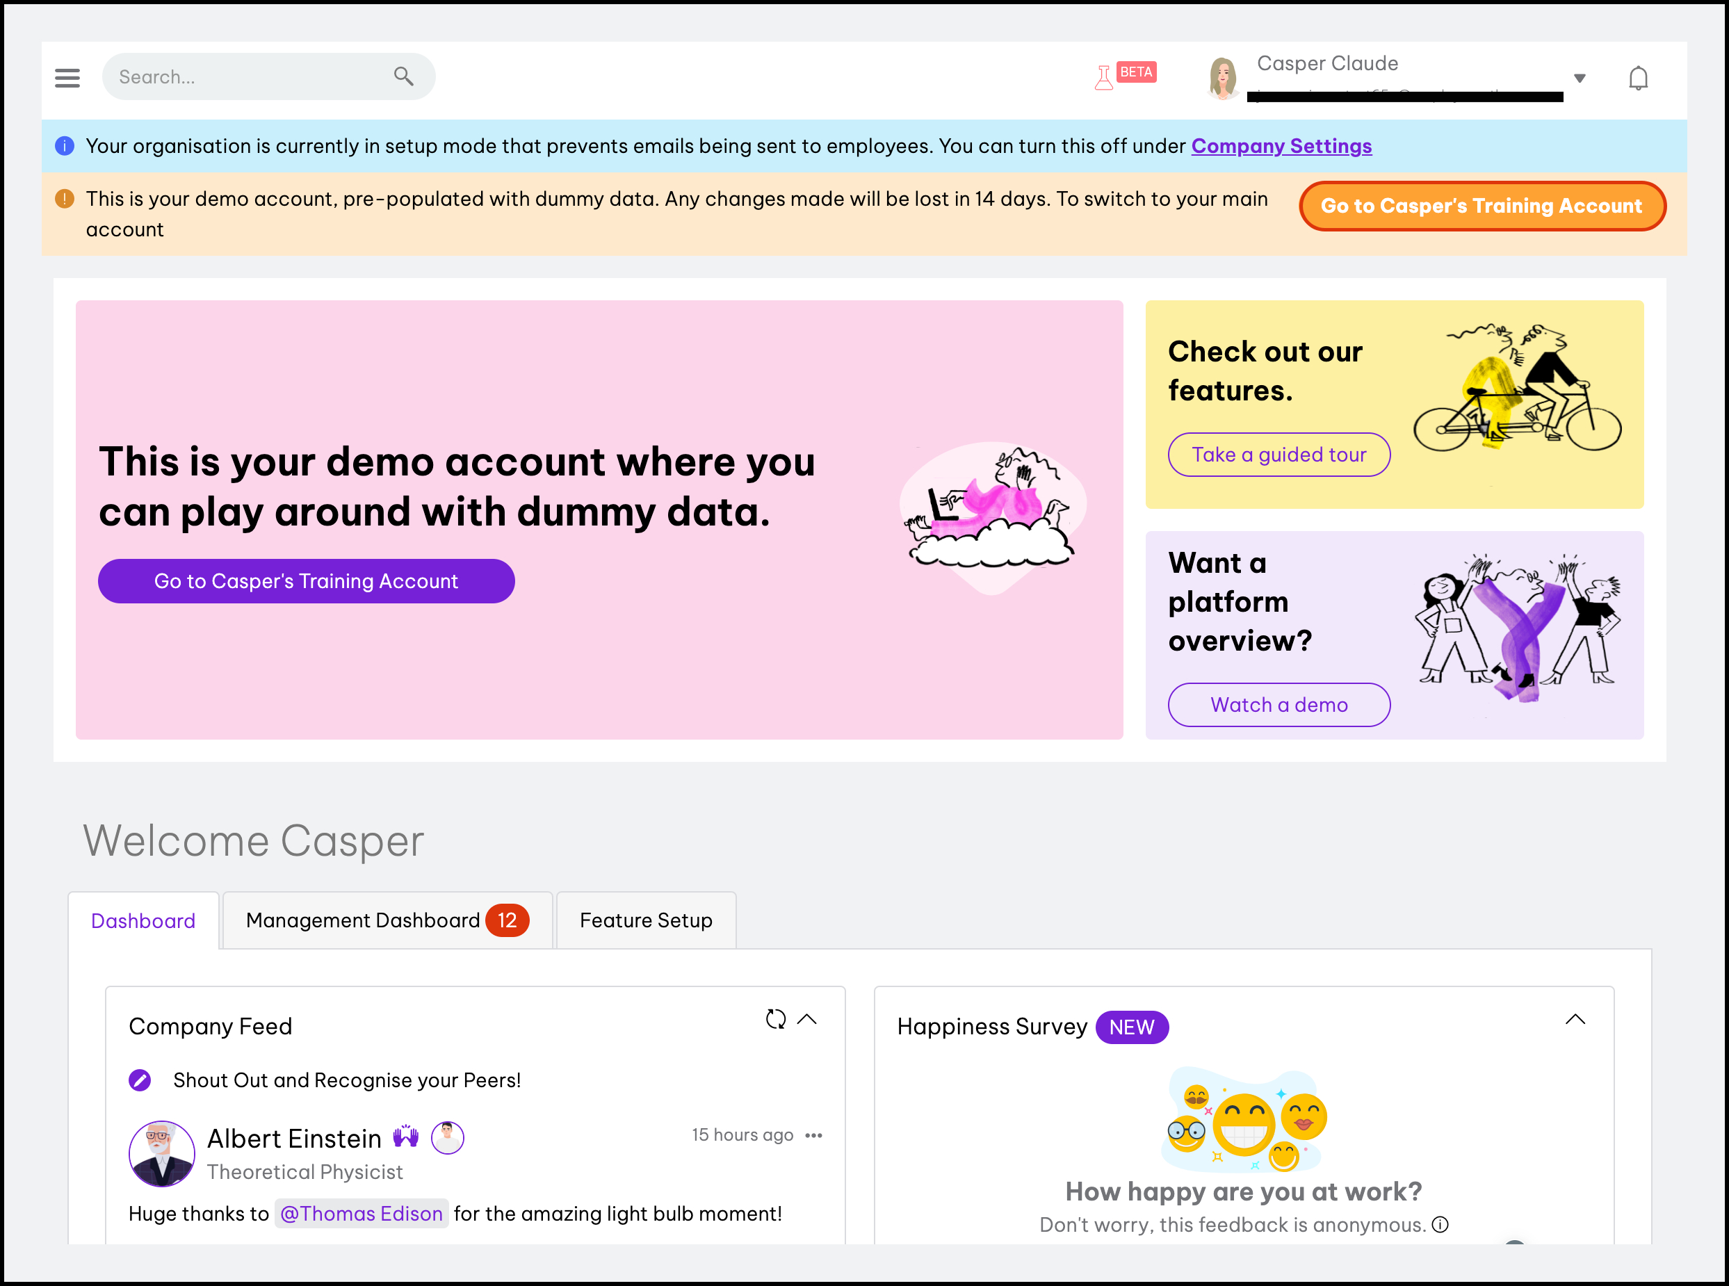Click the Take a guided tour button
The width and height of the screenshot is (1729, 1286).
(1279, 455)
